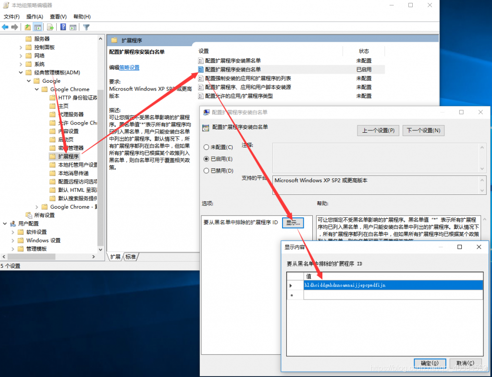Click the folder icon beside 服务器 in tree
Viewport: 492px width, 377px height.
[28, 38]
